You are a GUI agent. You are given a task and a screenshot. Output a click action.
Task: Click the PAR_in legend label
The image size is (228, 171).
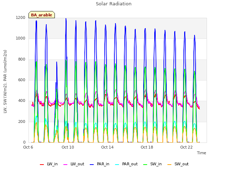tap(103, 164)
